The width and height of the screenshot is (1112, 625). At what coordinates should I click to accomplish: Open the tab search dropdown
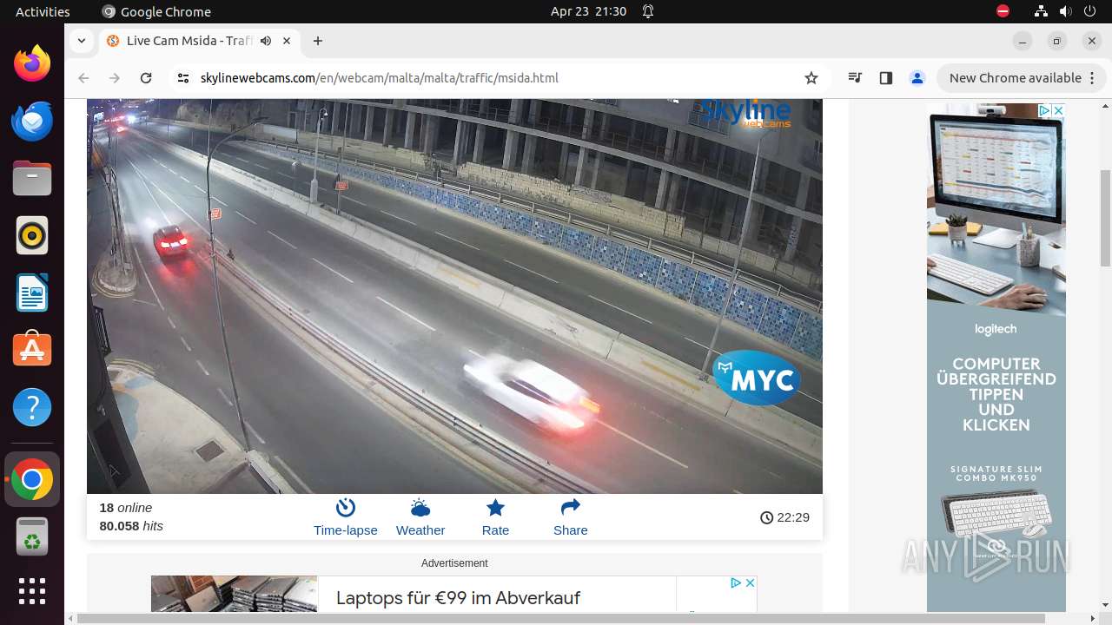pyautogui.click(x=81, y=41)
